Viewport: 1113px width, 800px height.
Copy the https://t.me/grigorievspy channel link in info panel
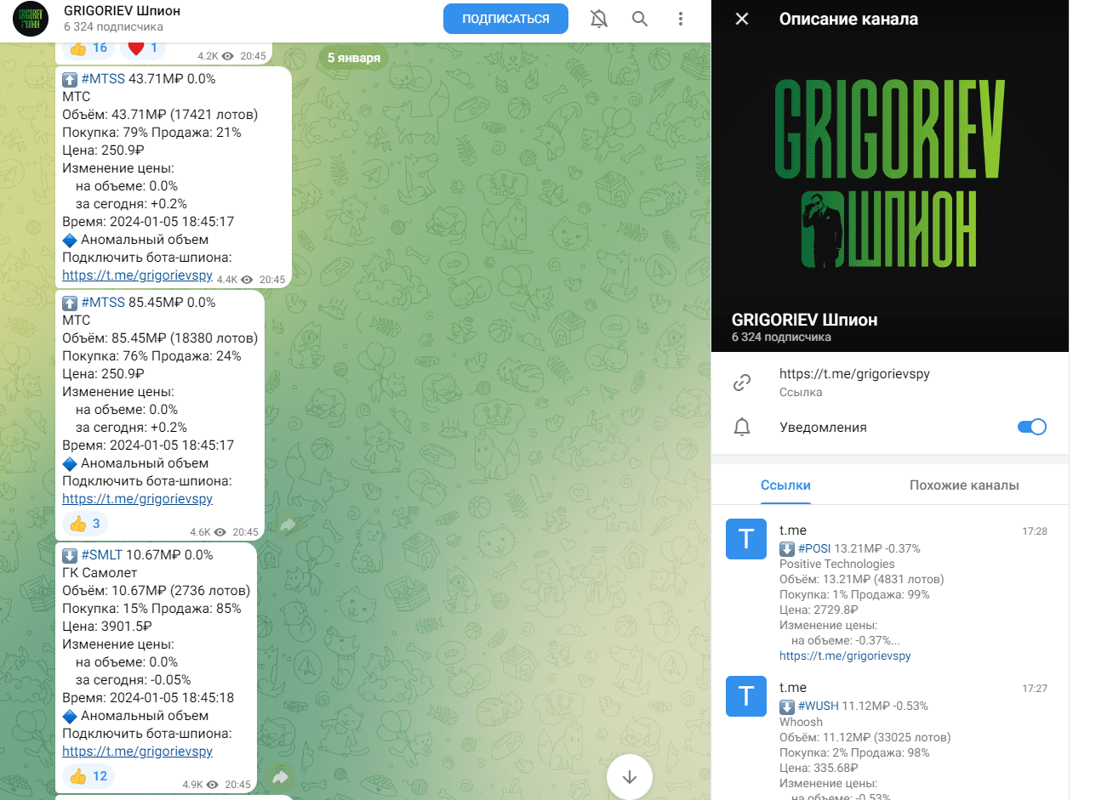[x=854, y=373]
